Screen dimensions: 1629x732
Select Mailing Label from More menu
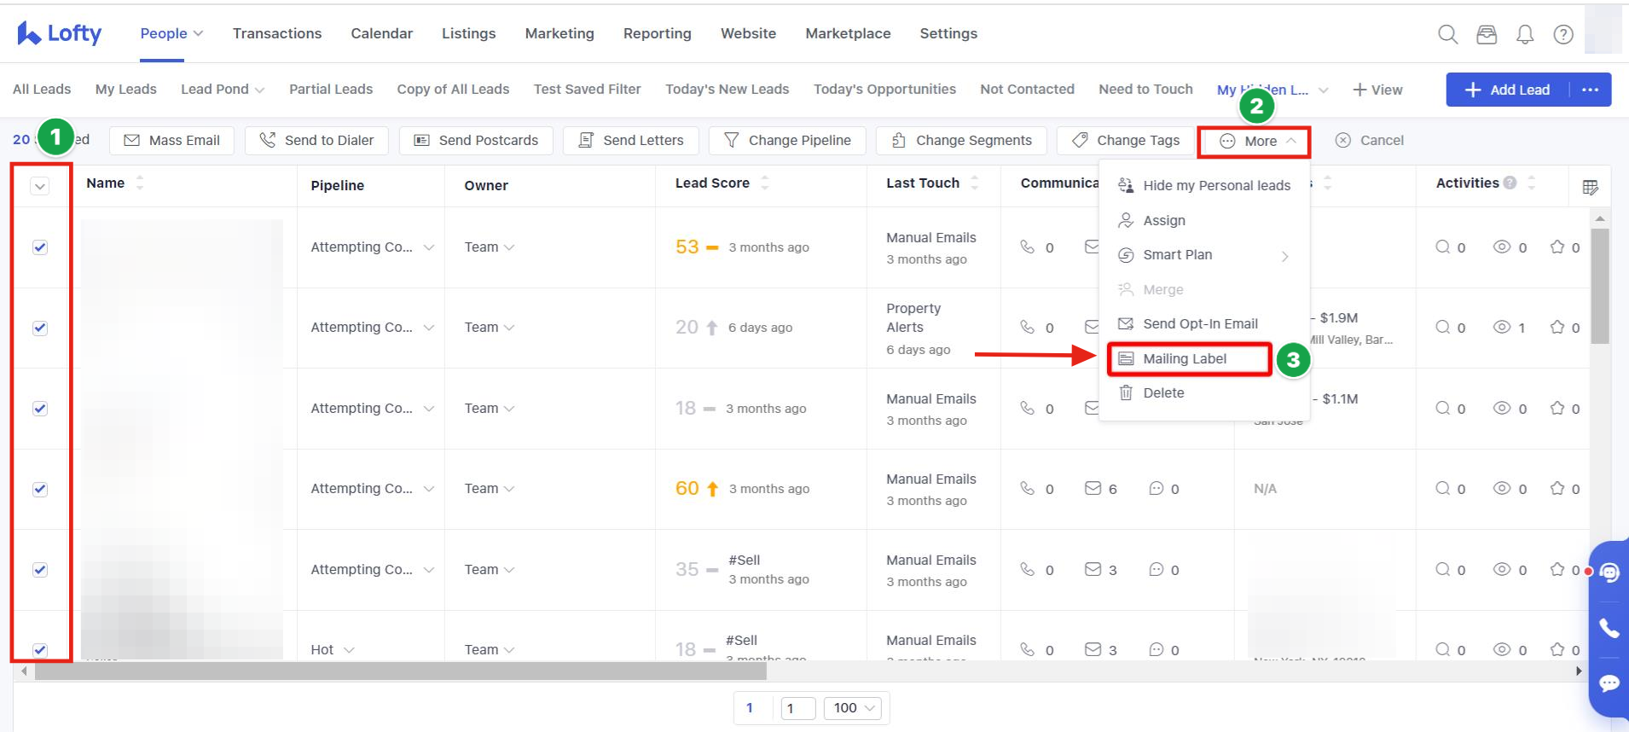pos(1185,359)
